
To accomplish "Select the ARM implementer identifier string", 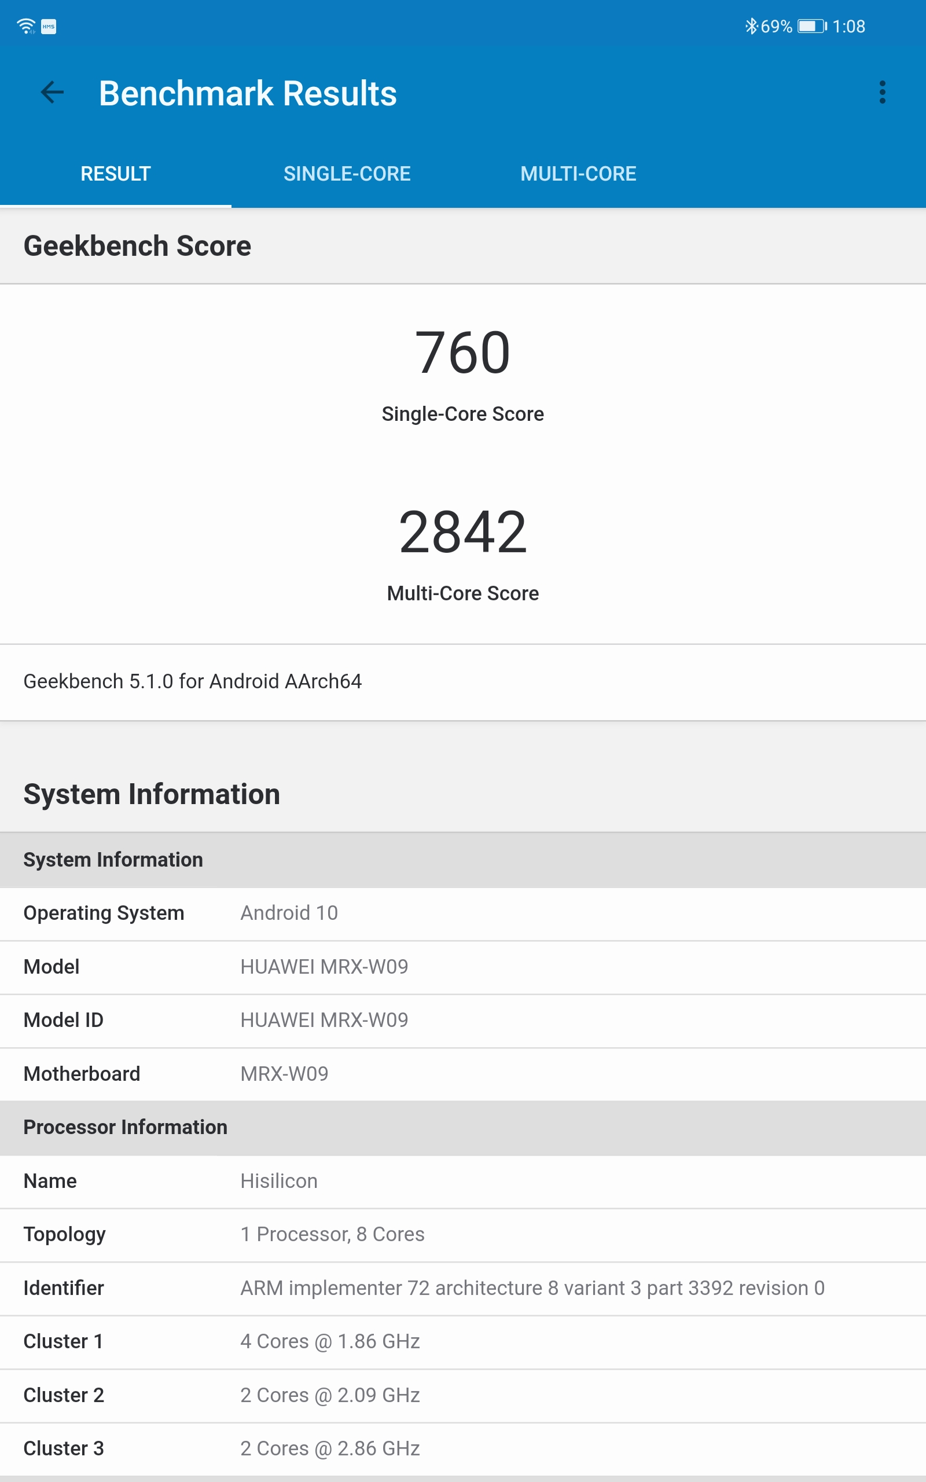I will pos(532,1289).
